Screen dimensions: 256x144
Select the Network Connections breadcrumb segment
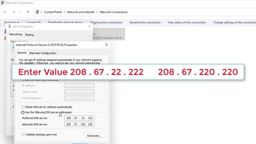[114, 12]
